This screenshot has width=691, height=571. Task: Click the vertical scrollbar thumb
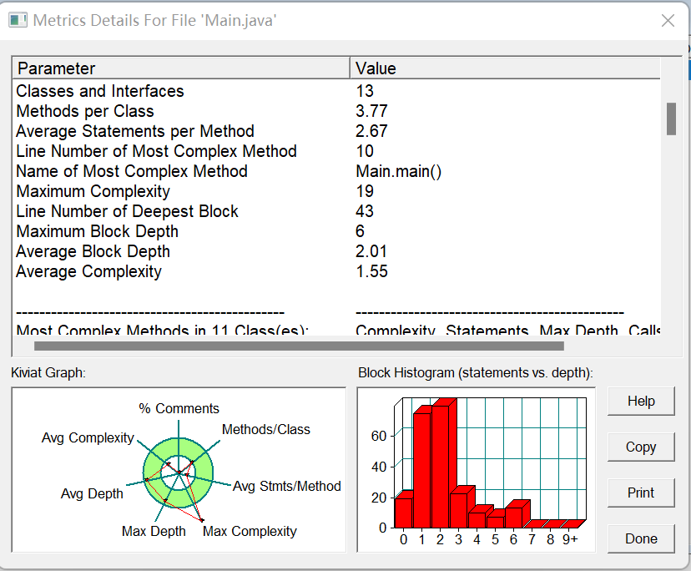[671, 119]
